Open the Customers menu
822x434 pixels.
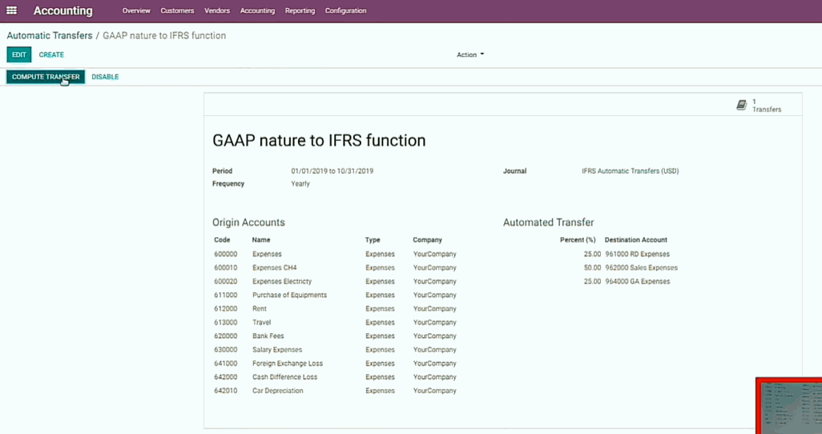coord(177,11)
